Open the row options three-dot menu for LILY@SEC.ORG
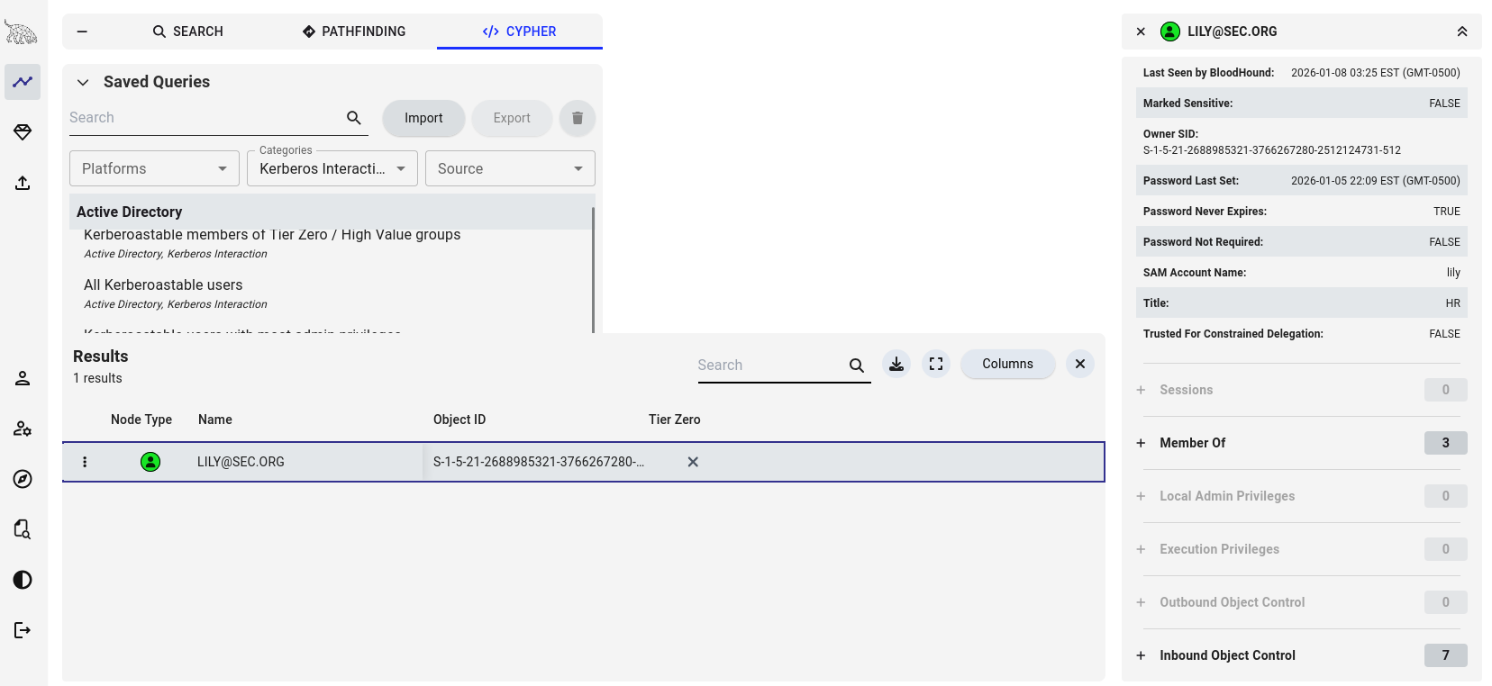This screenshot has height=686, width=1492. (x=85, y=462)
